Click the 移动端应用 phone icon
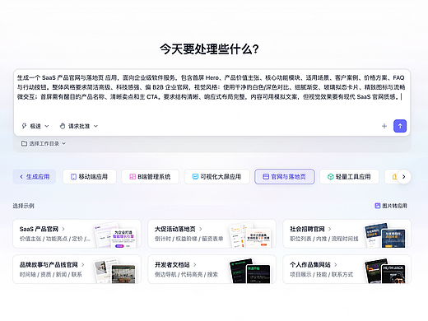Screen dimensions: 428x321 point(73,177)
